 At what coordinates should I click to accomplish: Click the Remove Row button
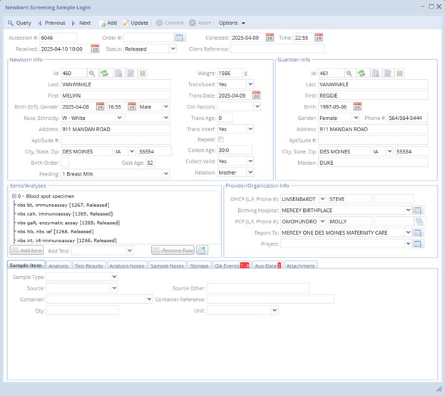[x=173, y=250]
